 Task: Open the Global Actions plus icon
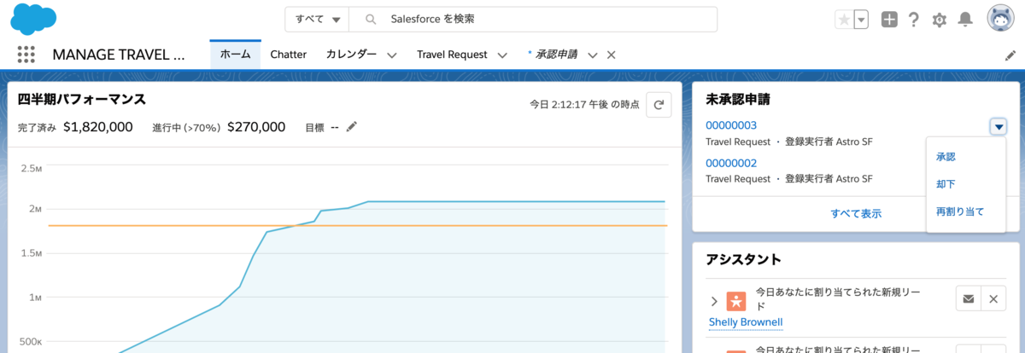pos(889,20)
